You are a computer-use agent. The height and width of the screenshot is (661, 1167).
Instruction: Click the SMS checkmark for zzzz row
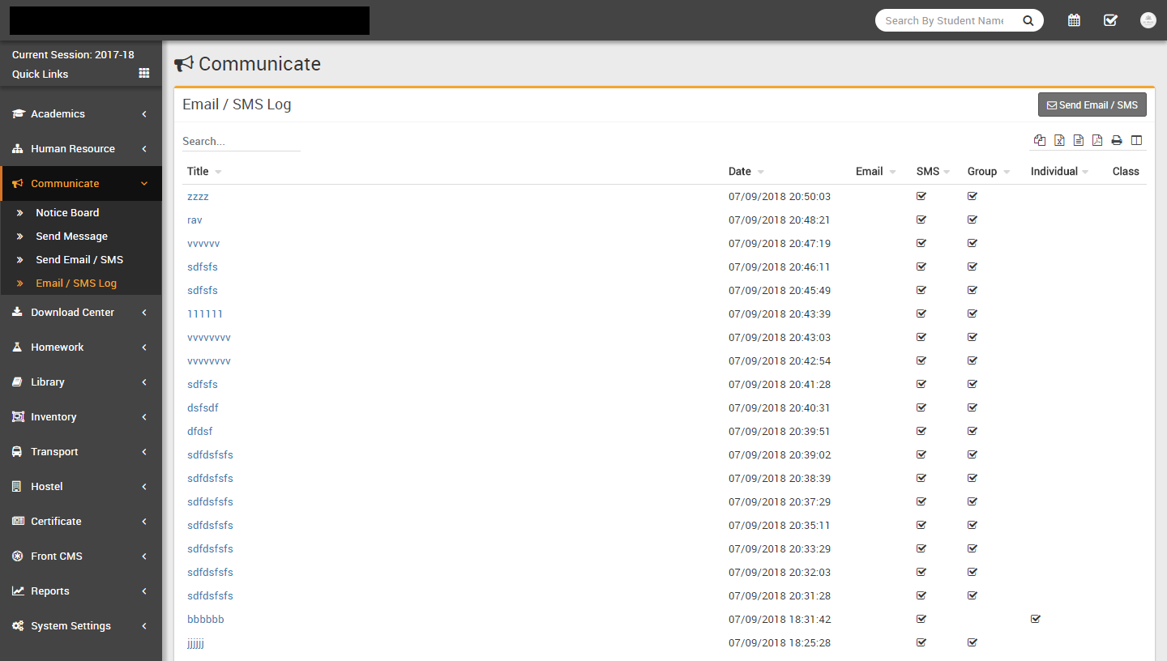(921, 196)
